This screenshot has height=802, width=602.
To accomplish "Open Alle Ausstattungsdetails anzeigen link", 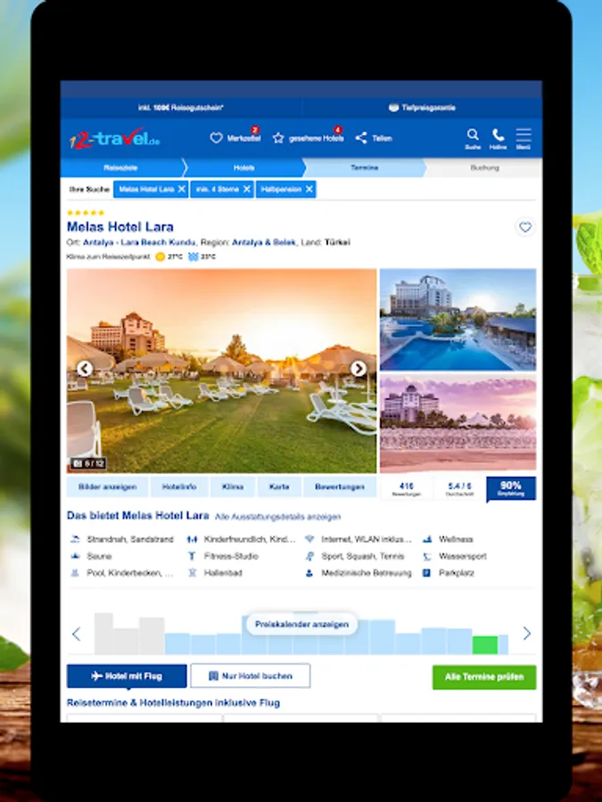I will point(277,517).
